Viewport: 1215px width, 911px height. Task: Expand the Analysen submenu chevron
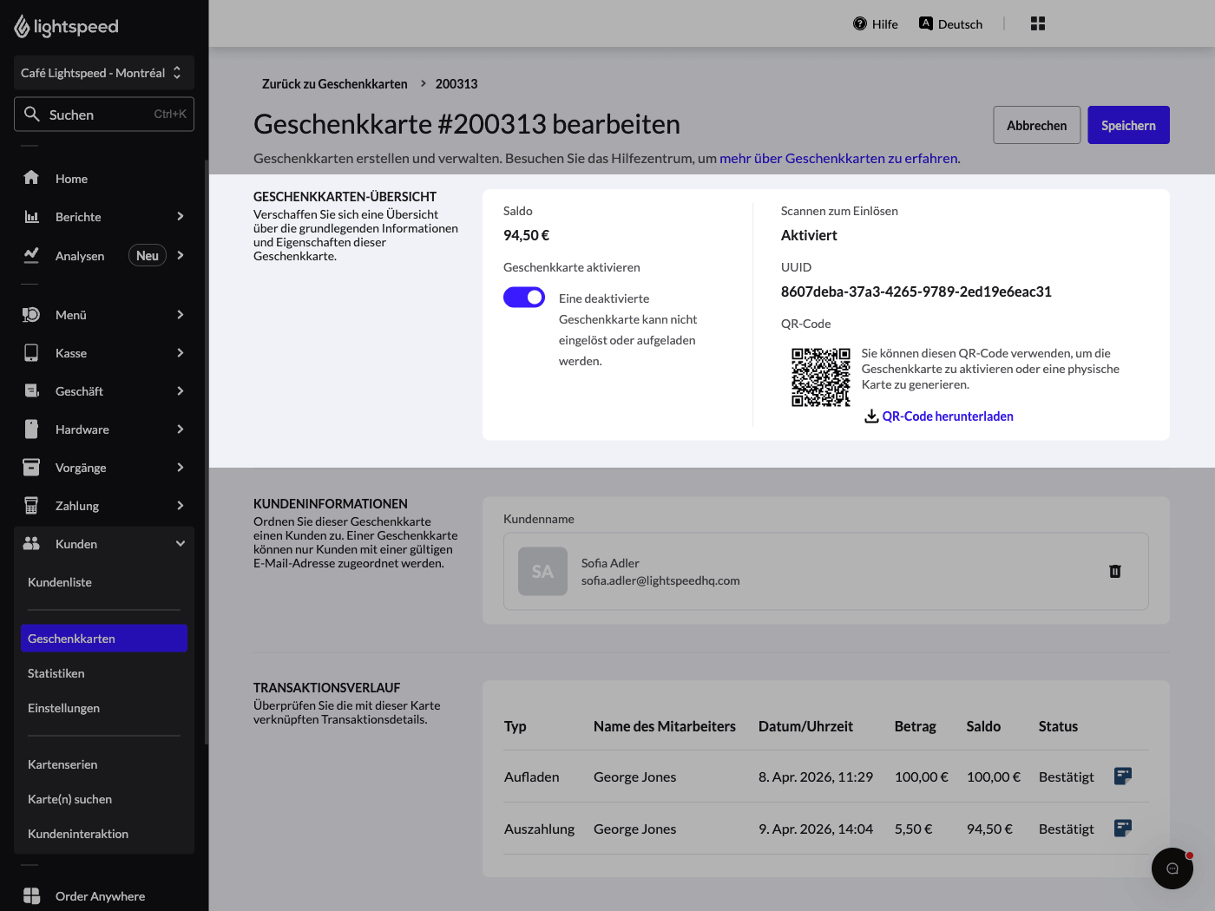(181, 255)
